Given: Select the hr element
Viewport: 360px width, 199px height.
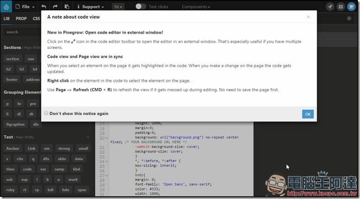Looking at the screenshot, I should [x=19, y=104].
